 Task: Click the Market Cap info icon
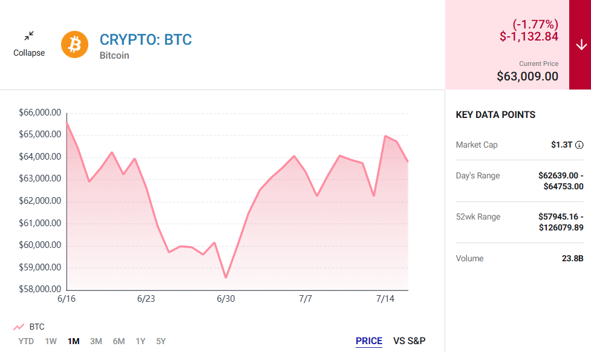pos(580,145)
